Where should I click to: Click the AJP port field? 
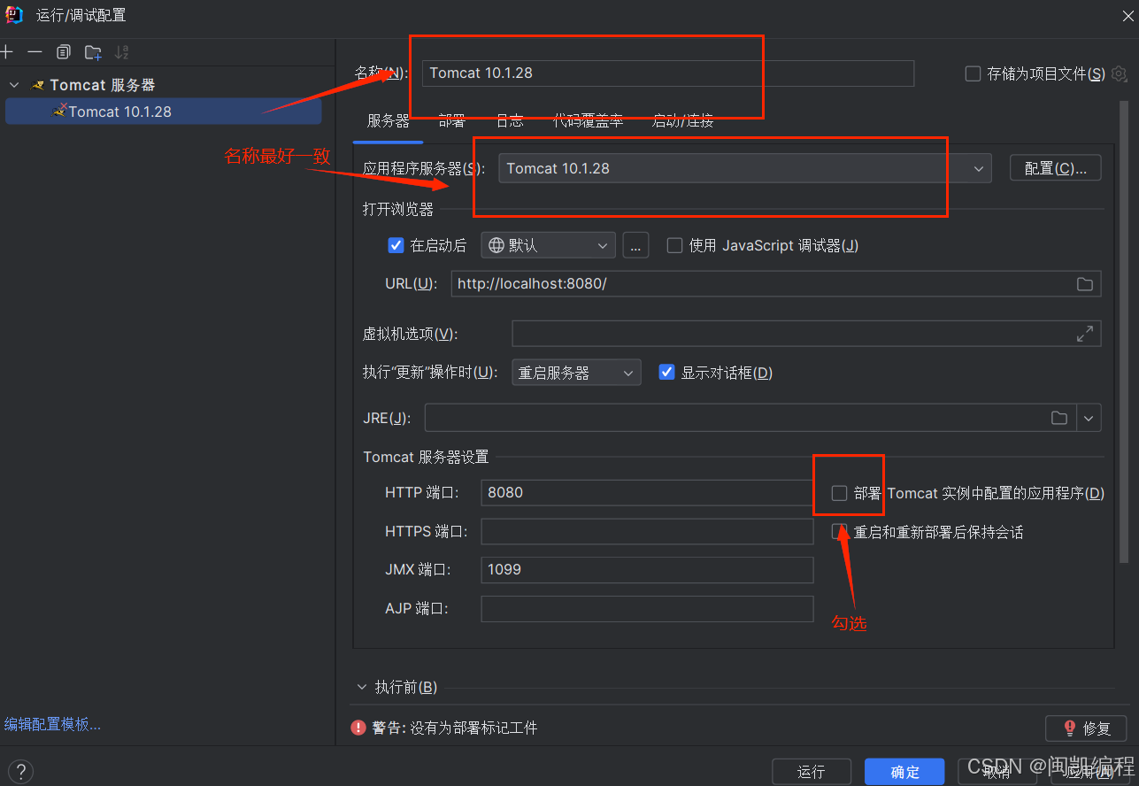647,608
